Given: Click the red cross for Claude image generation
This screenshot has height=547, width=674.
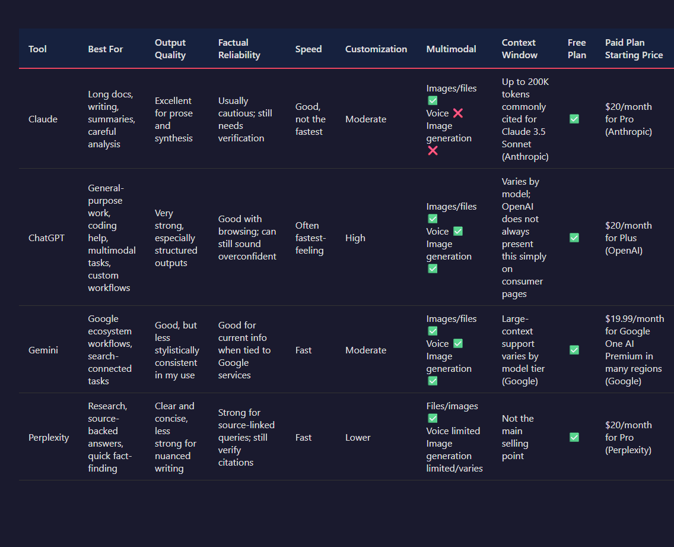Looking at the screenshot, I should (x=433, y=150).
